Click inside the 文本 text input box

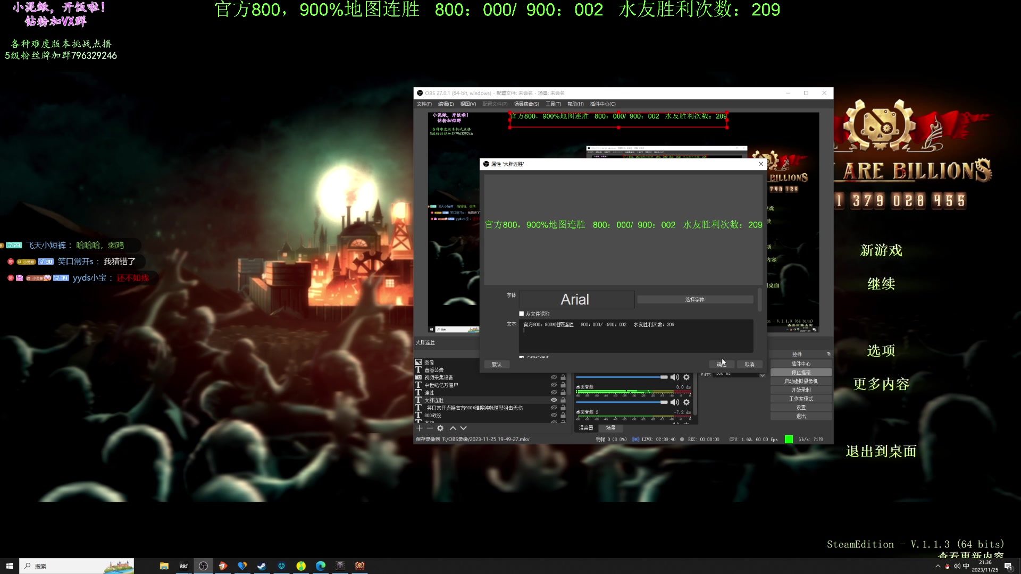(637, 336)
